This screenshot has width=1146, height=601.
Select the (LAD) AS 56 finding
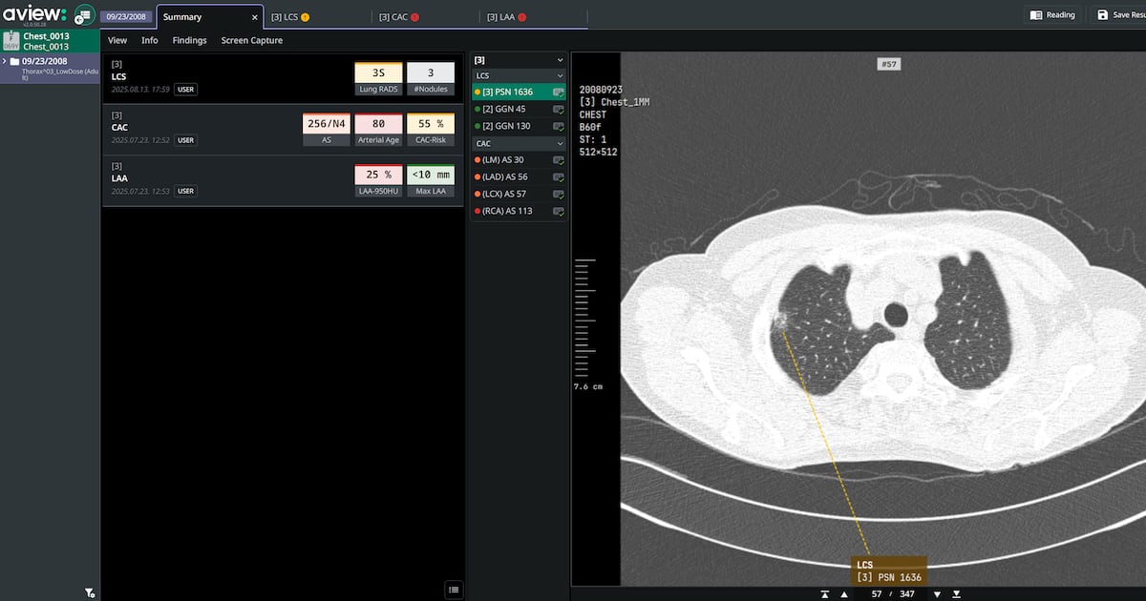tap(519, 177)
